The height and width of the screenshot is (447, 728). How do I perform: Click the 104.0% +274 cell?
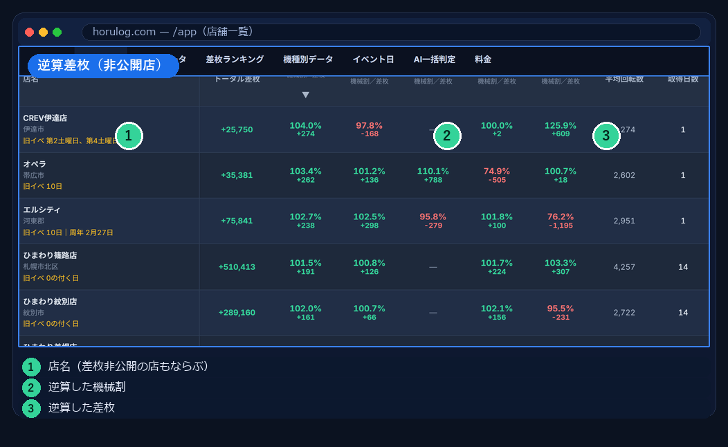tap(305, 129)
